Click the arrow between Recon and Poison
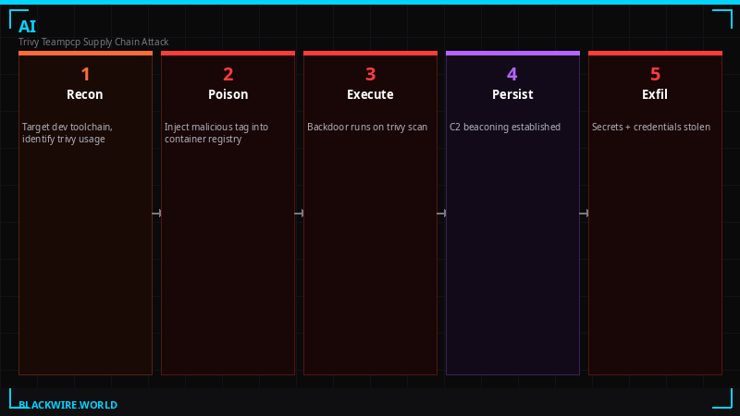The height and width of the screenshot is (416, 740). [x=156, y=214]
